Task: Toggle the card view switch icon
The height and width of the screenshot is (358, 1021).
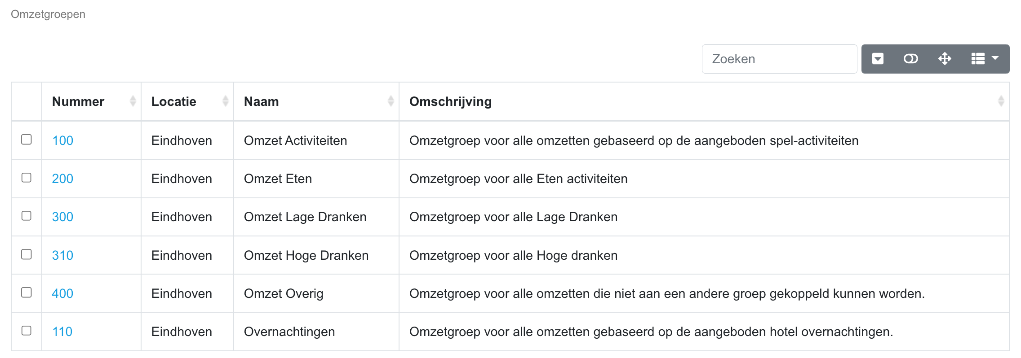Action: 910,59
